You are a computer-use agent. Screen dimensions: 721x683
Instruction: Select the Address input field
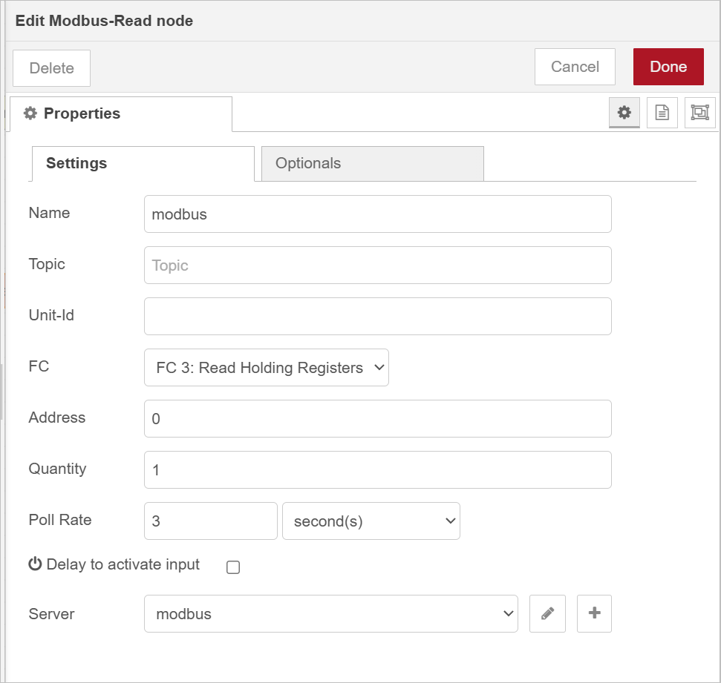[x=377, y=419]
